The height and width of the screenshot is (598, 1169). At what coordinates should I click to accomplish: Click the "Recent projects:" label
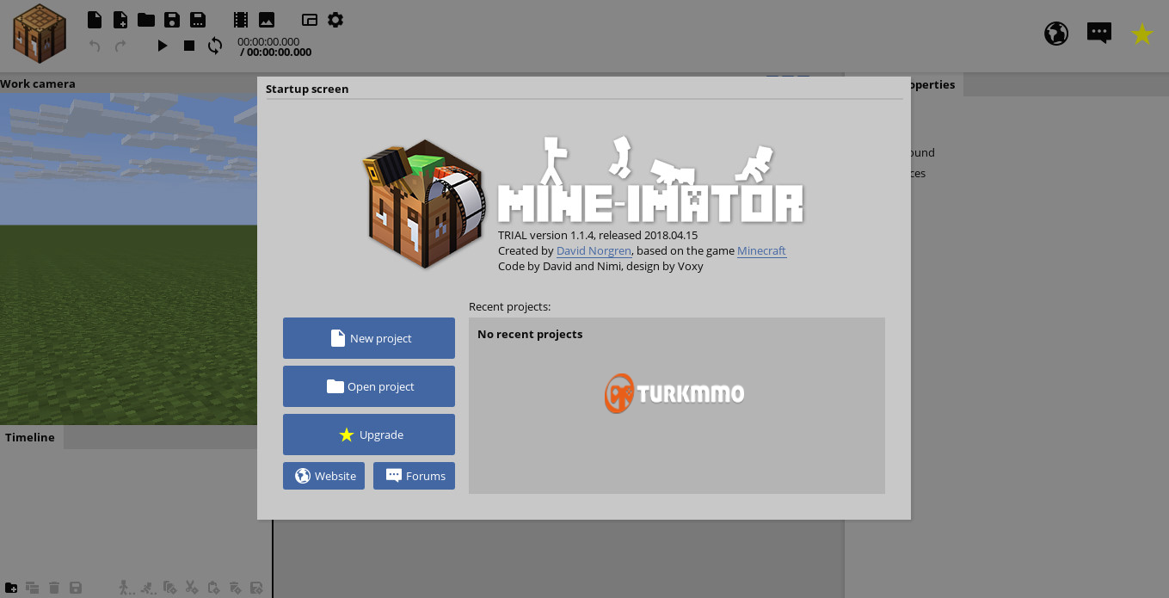click(x=509, y=306)
